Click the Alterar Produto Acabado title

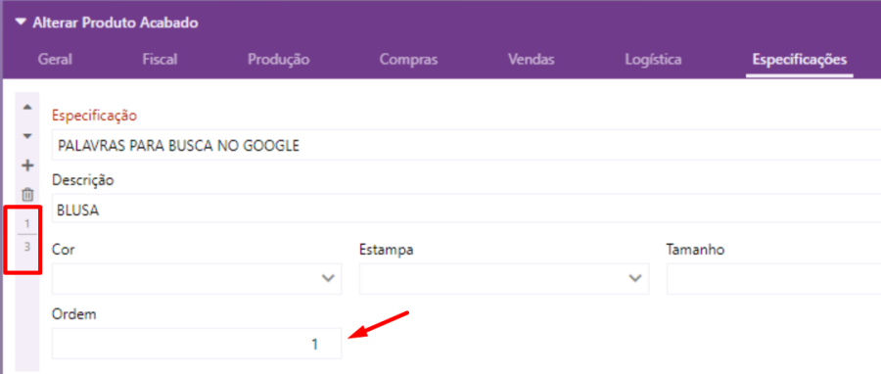point(116,23)
